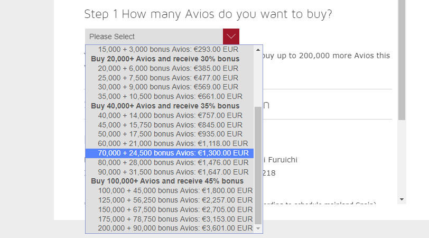Viewport: 429px width, 238px height.
Task: Choose 20,000 + 6,000 bonus Avios option
Action: 168,68
